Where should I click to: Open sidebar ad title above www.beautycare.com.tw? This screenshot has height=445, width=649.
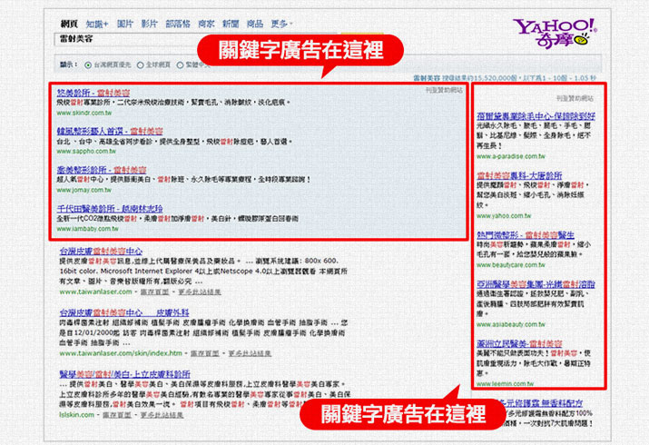pos(526,235)
